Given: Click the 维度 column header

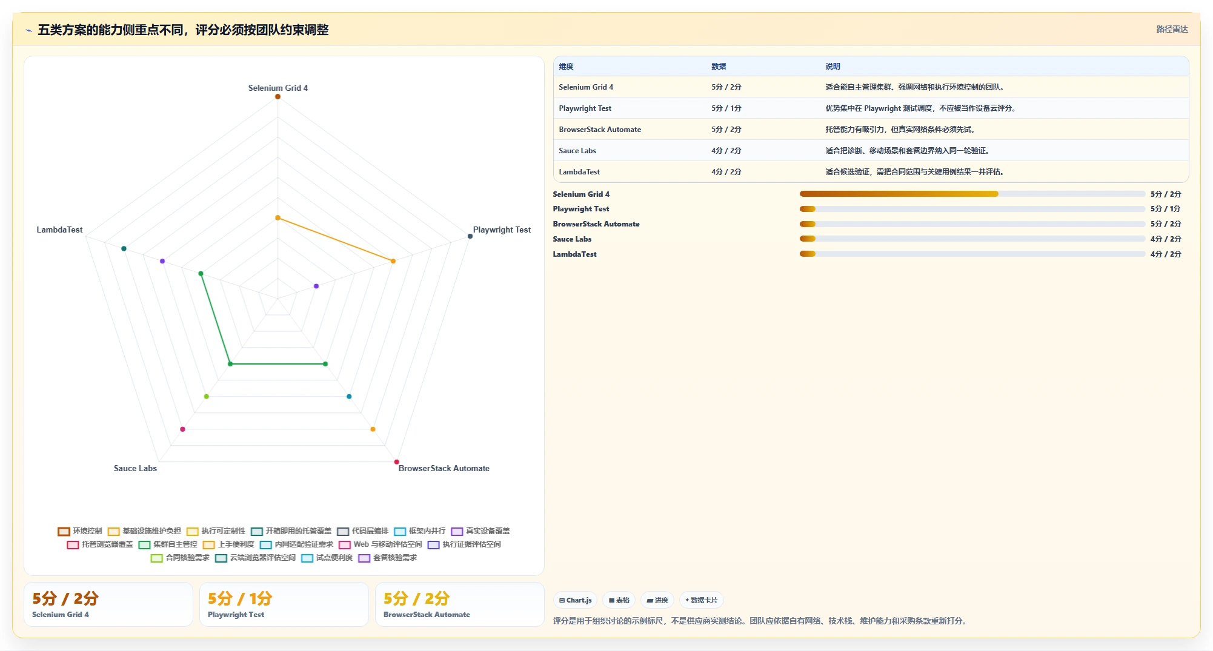Looking at the screenshot, I should point(566,67).
